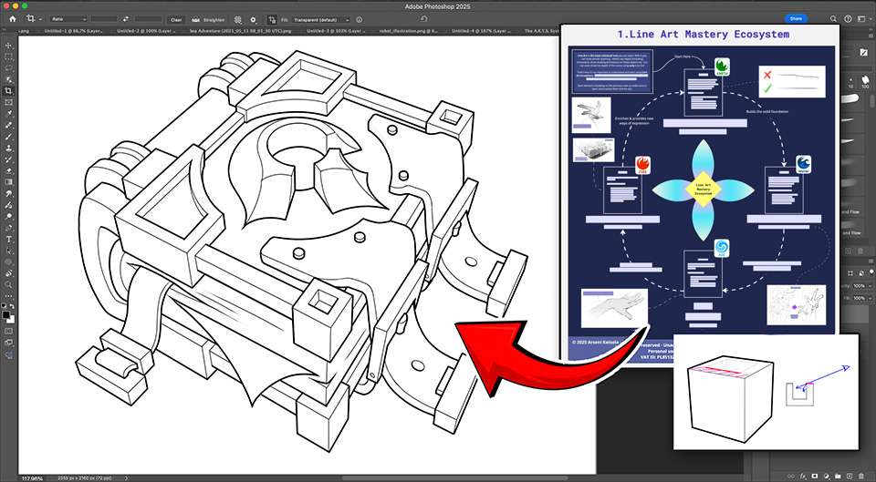The image size is (876, 482).
Task: Go to the Home screen icon
Action: pos(13,18)
